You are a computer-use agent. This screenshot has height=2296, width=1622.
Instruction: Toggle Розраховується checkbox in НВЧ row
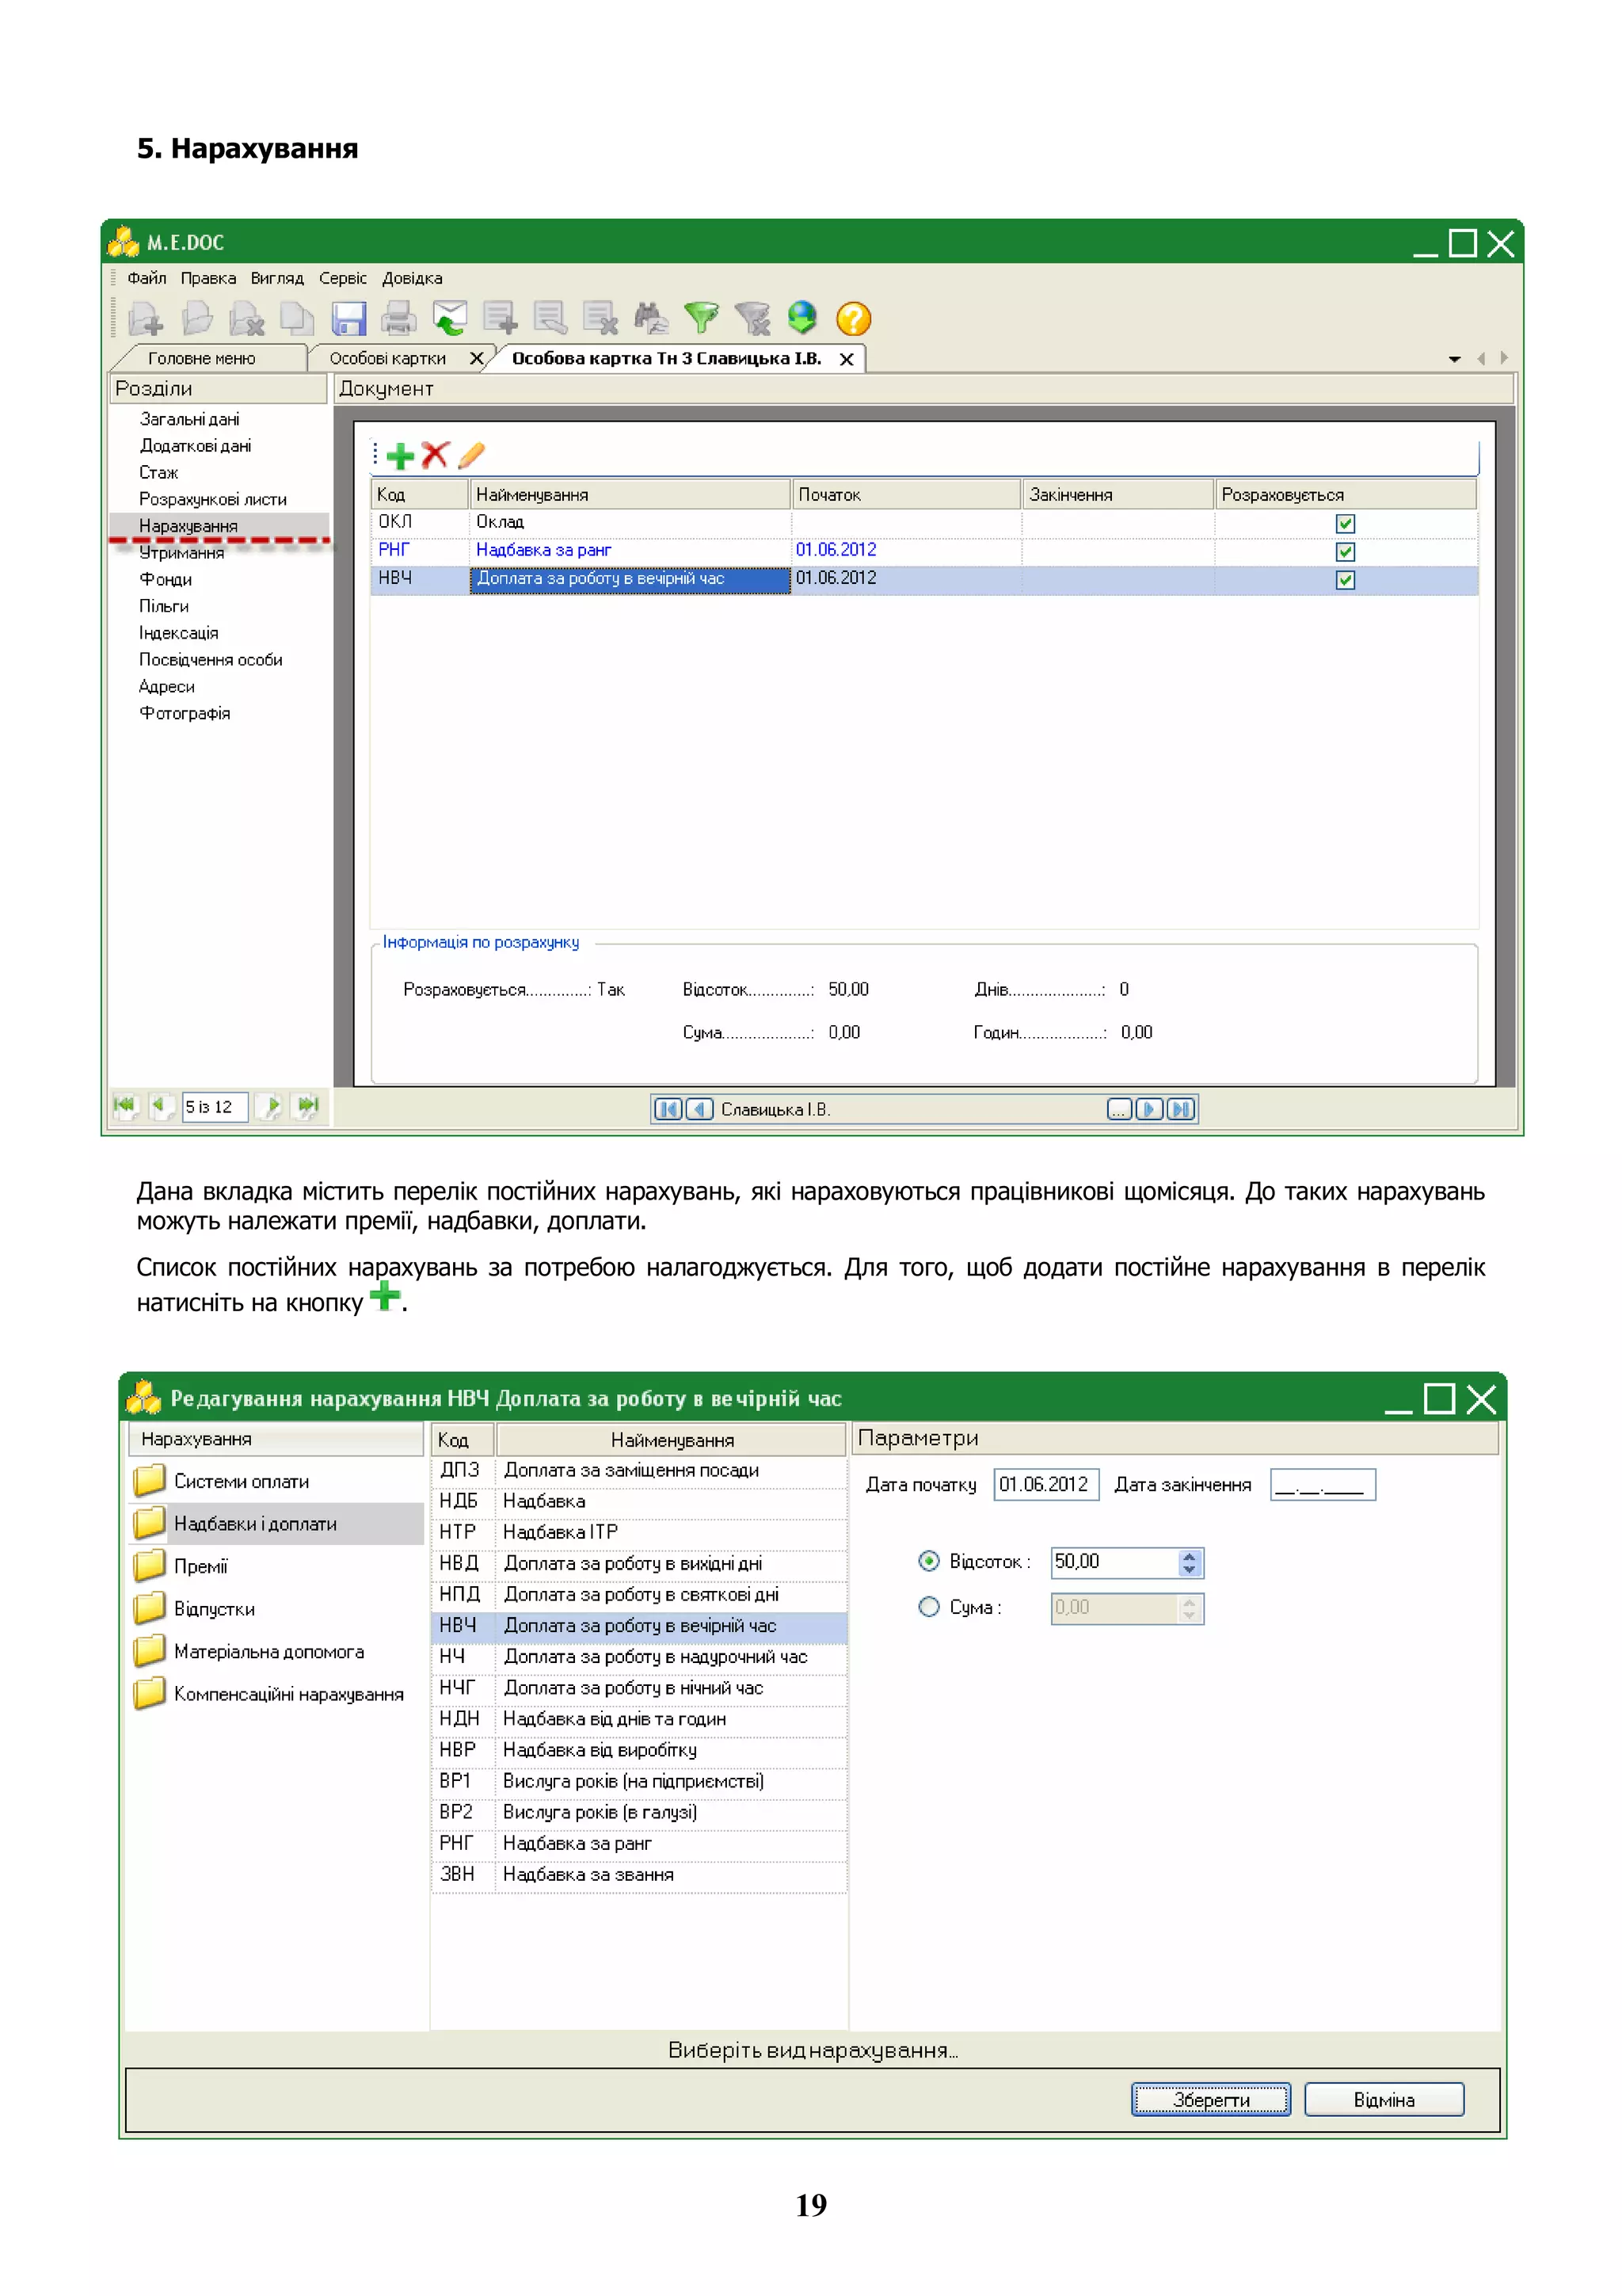pos(1345,580)
